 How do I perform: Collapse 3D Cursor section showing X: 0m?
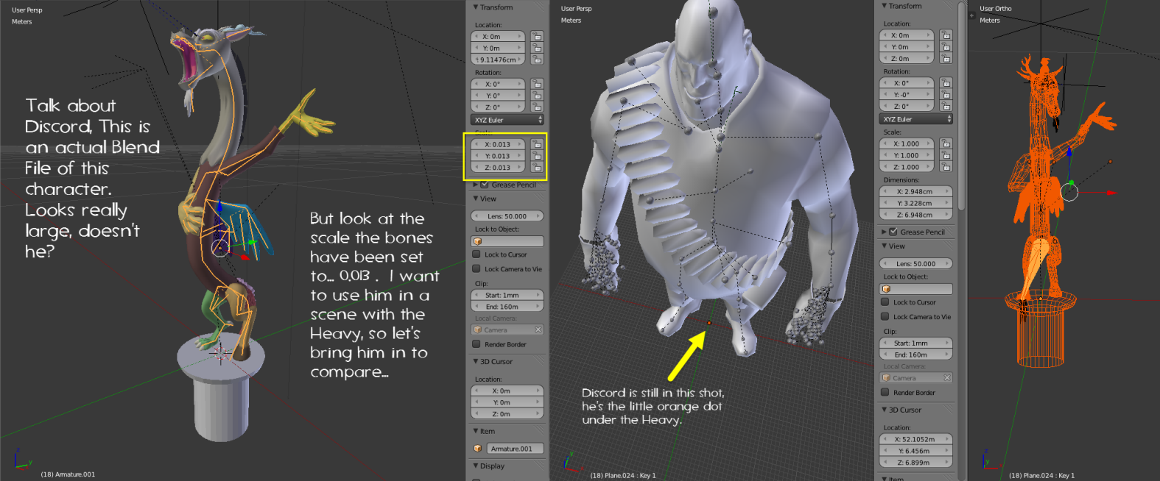(x=476, y=361)
